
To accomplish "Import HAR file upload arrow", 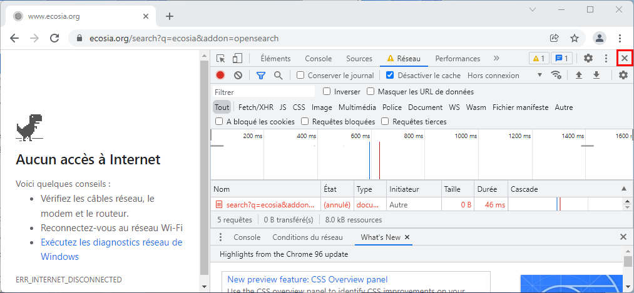I will 579,75.
